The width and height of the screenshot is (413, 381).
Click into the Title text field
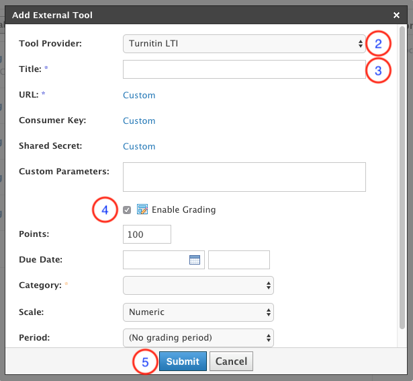click(244, 69)
